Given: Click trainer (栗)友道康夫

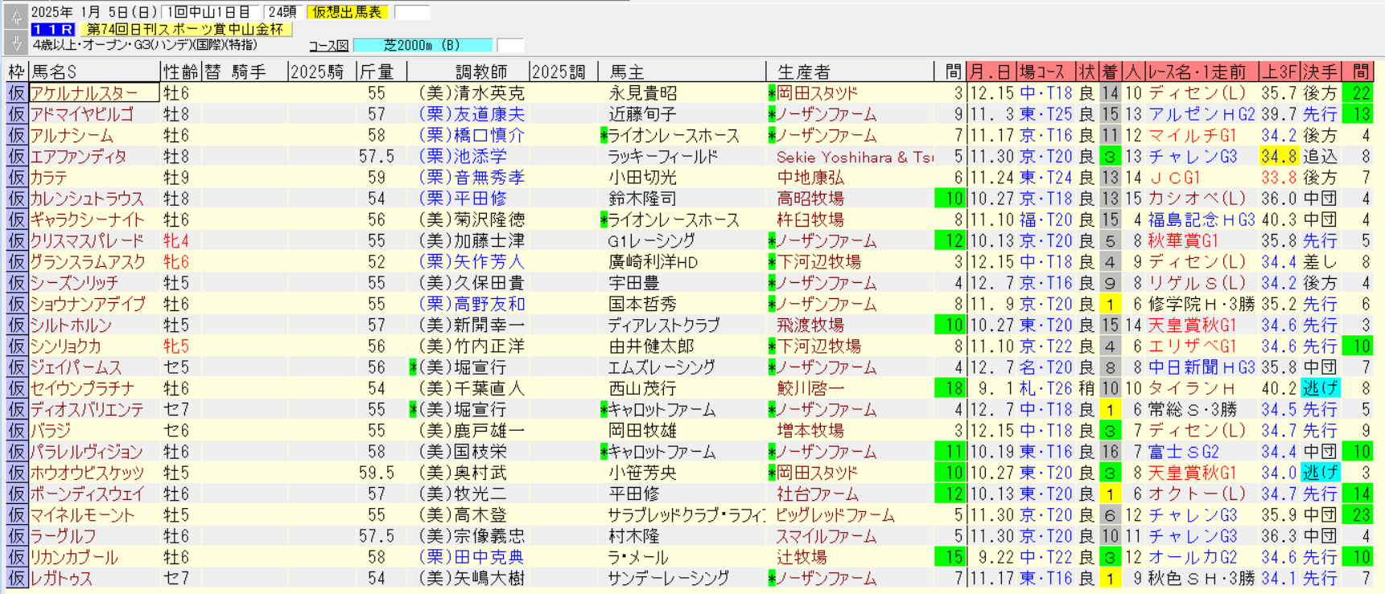Looking at the screenshot, I should point(472,114).
